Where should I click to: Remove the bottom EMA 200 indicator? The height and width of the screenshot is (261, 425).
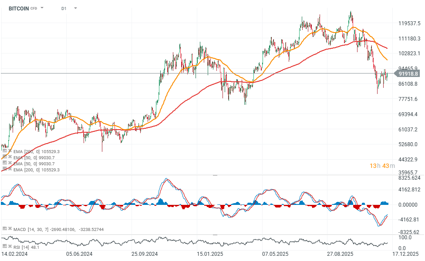pyautogui.click(x=10, y=169)
